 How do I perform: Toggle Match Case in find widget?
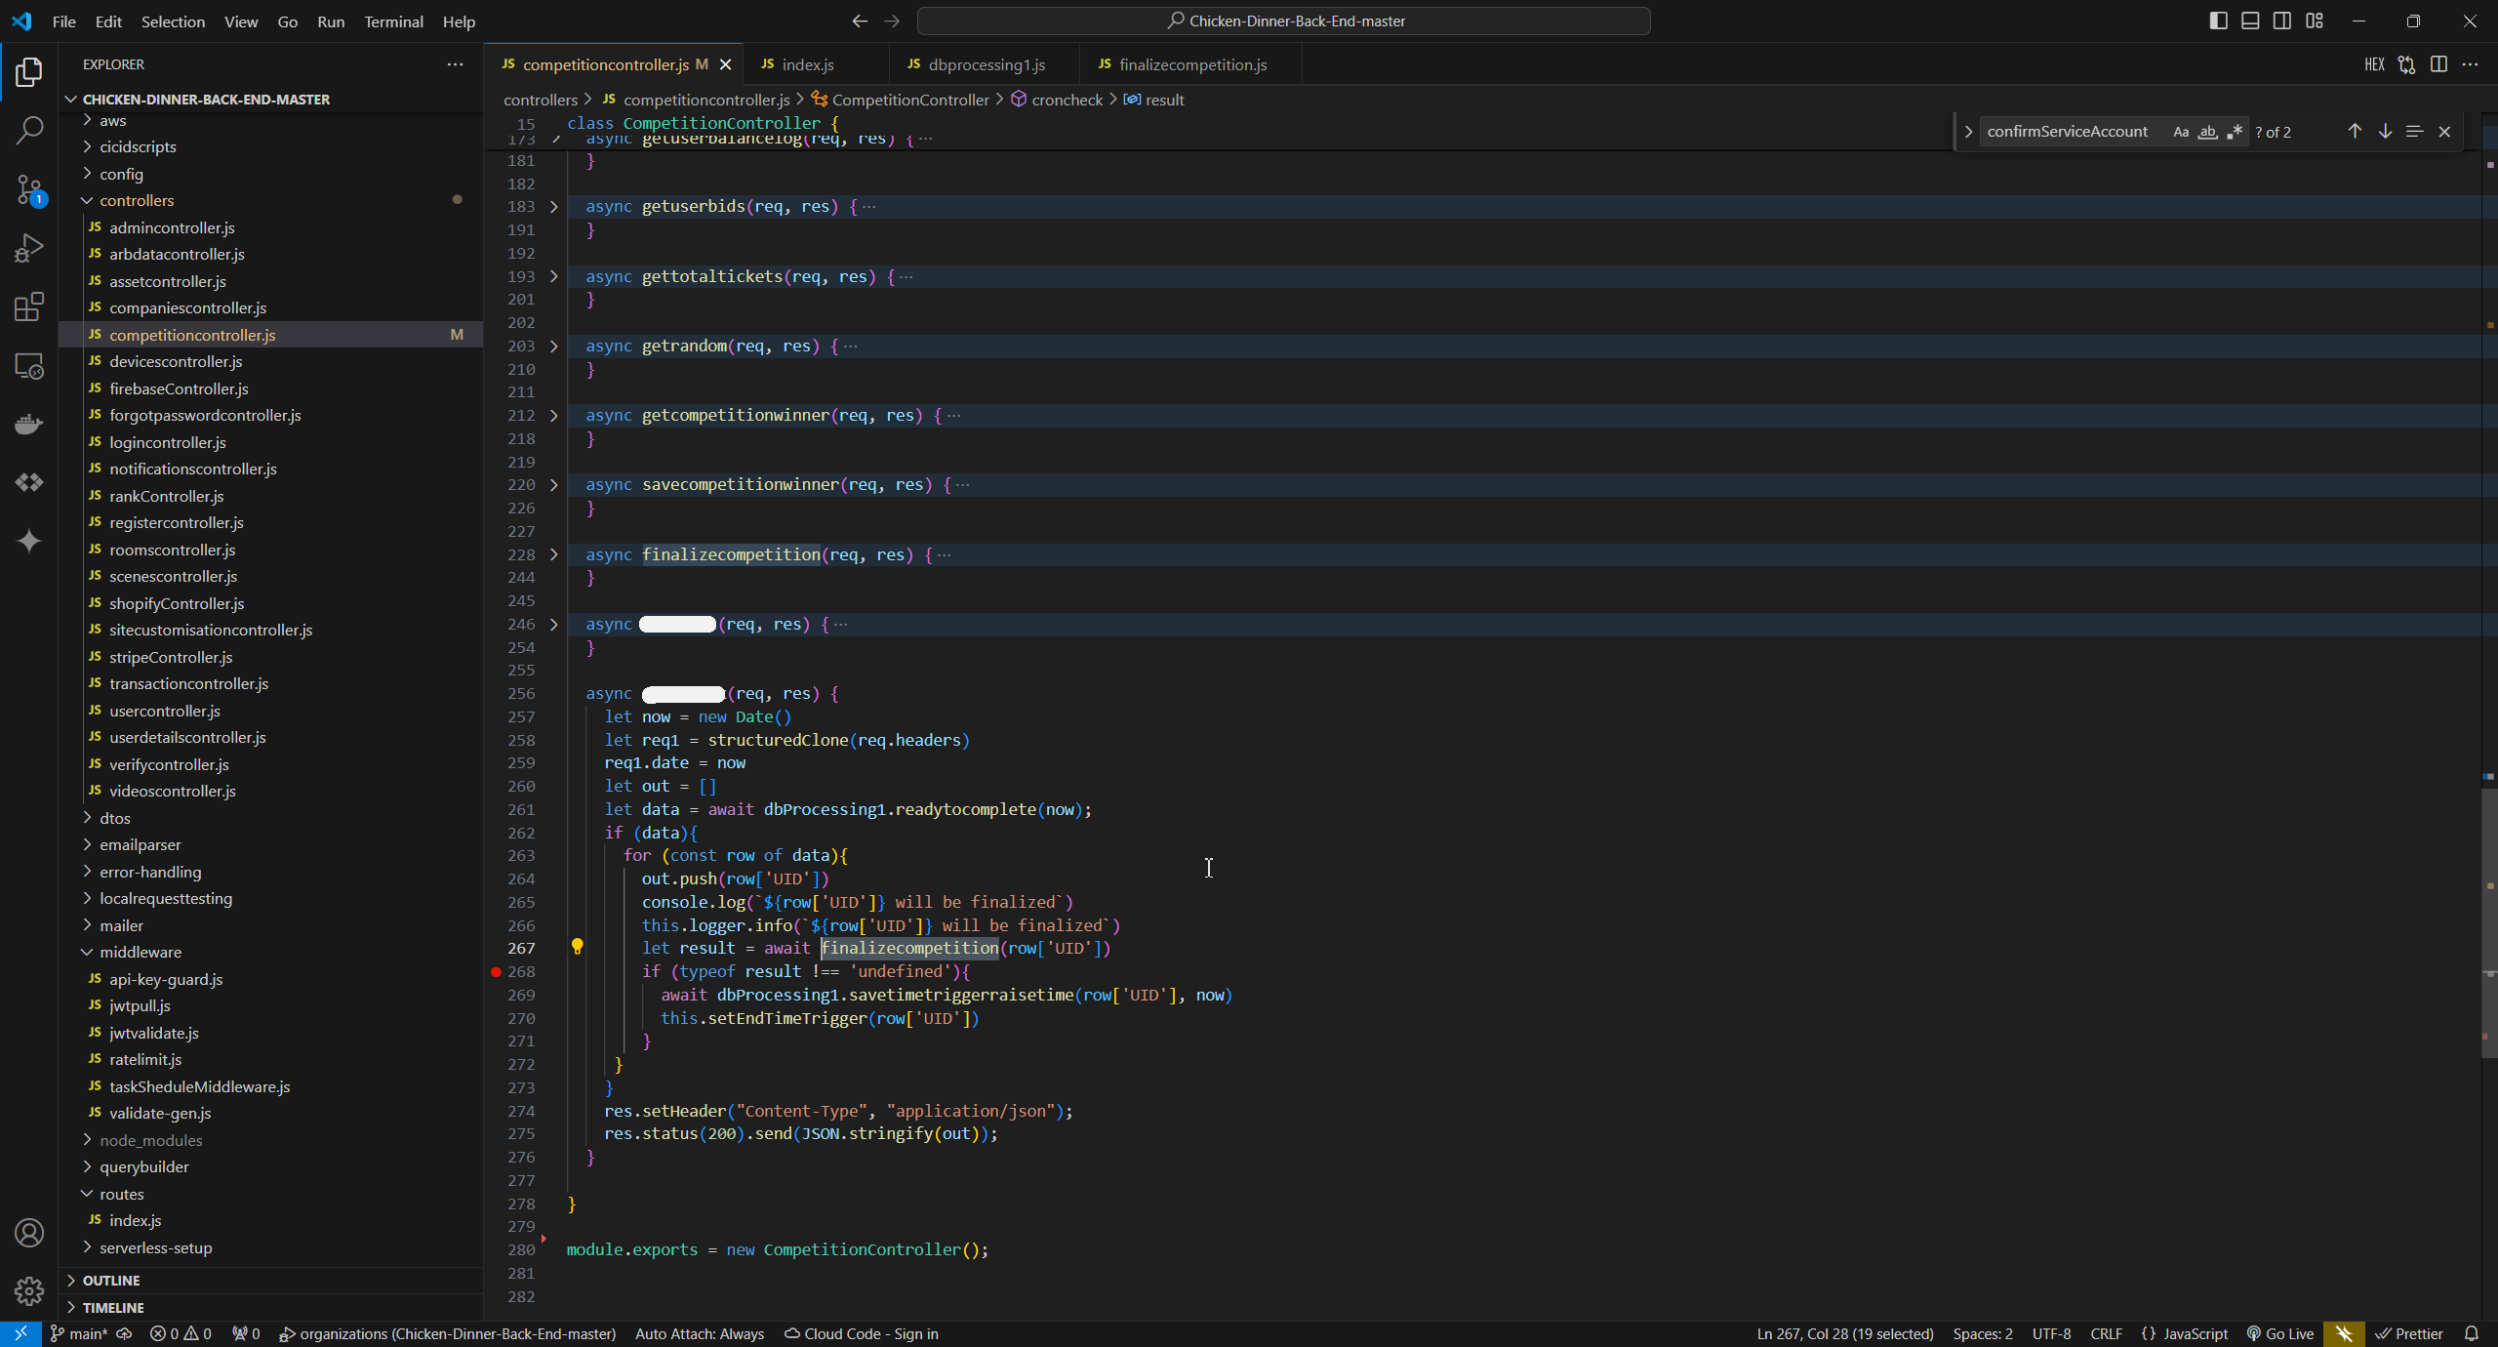2180,132
